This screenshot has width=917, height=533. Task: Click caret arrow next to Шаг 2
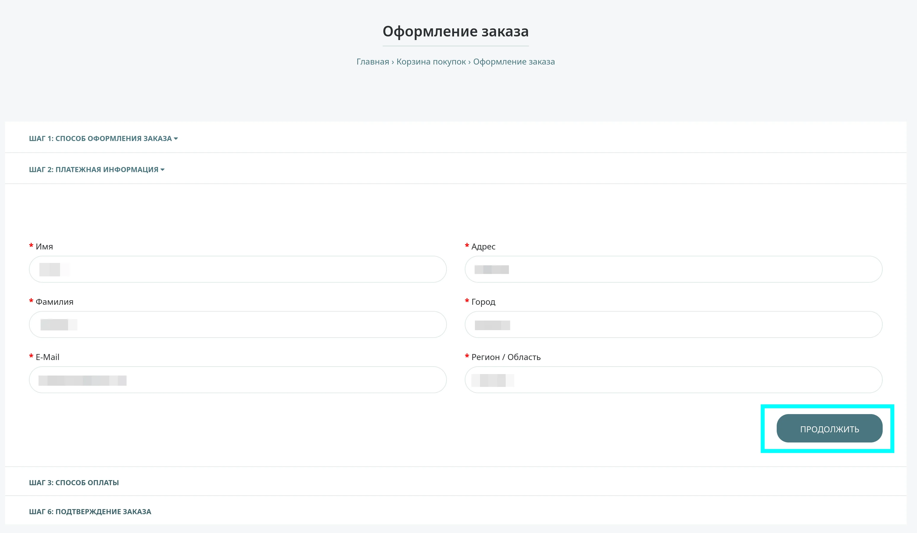(x=162, y=169)
